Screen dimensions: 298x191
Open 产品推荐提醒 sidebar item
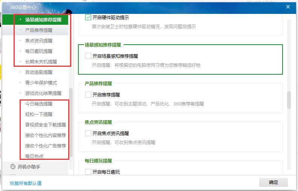35,30
